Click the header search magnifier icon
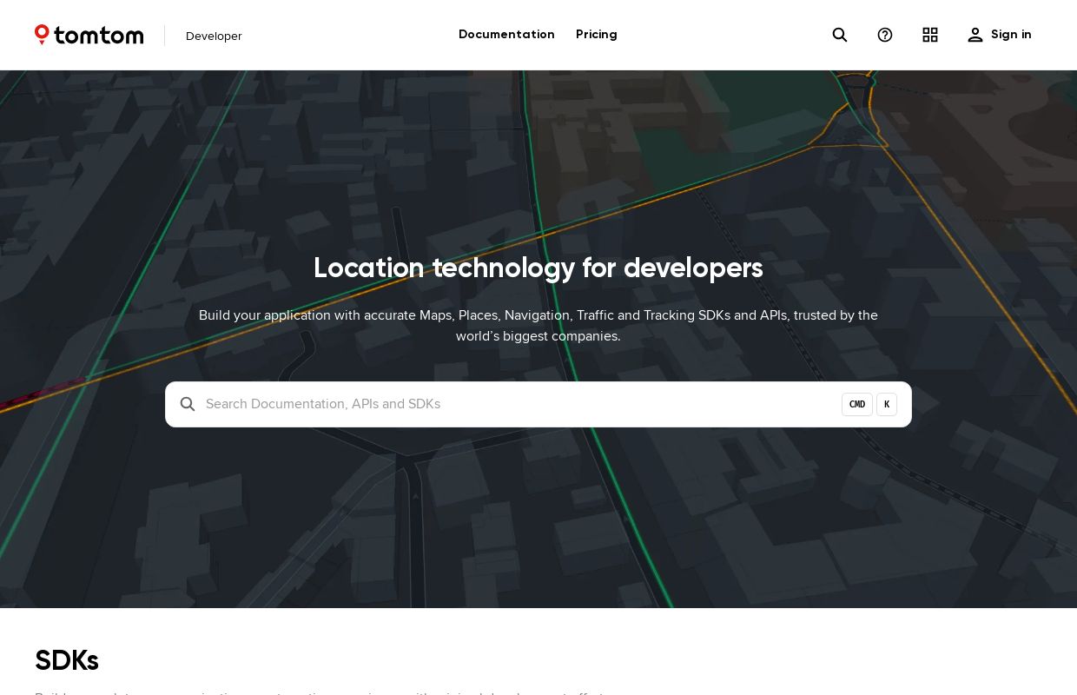Viewport: 1077px width, 695px height. [x=840, y=35]
